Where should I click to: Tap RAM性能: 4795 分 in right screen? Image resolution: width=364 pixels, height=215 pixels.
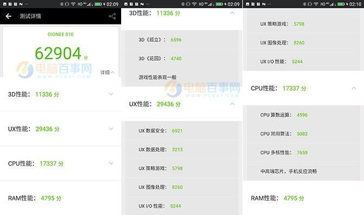278,198
